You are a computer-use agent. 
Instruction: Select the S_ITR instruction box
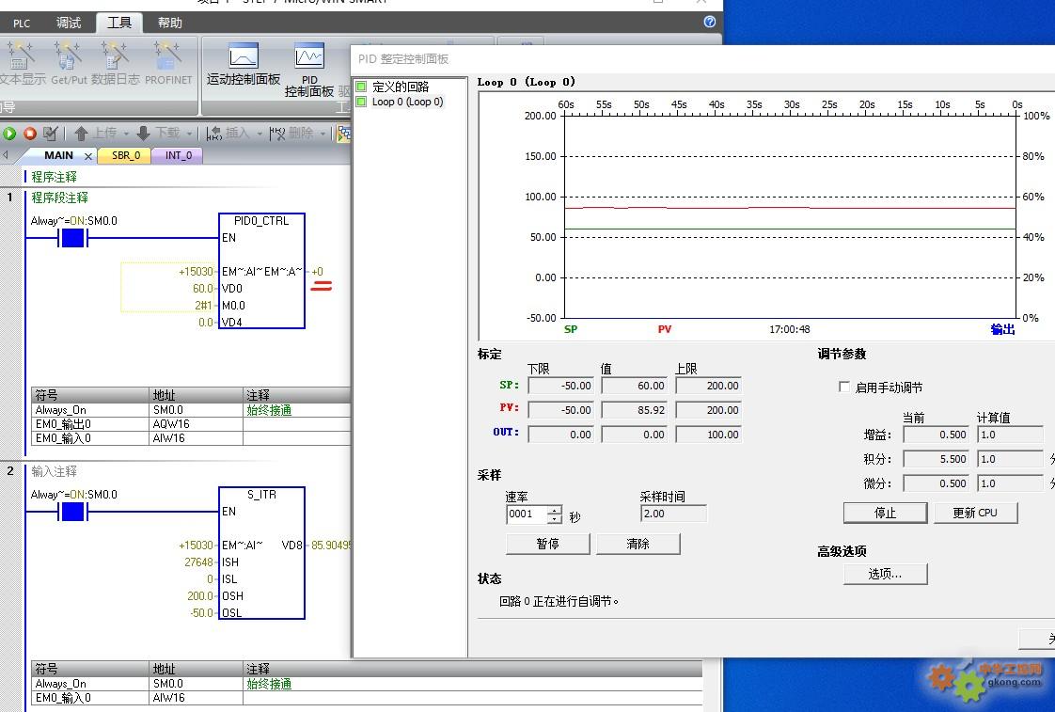click(261, 552)
